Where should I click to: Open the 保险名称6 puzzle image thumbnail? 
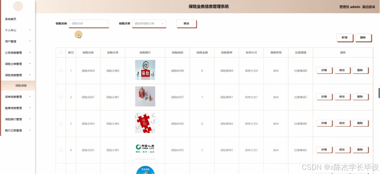tap(145, 123)
